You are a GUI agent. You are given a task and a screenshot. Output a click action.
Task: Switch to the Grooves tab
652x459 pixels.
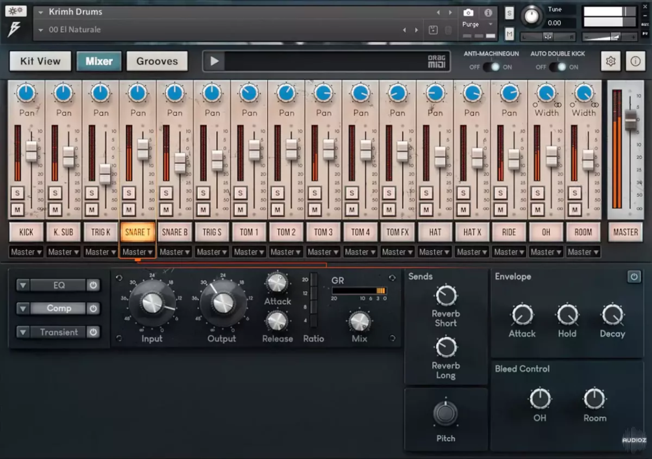pos(157,61)
